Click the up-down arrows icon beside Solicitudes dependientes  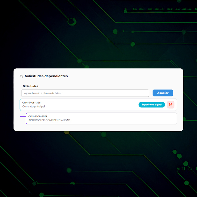[x=21, y=76]
